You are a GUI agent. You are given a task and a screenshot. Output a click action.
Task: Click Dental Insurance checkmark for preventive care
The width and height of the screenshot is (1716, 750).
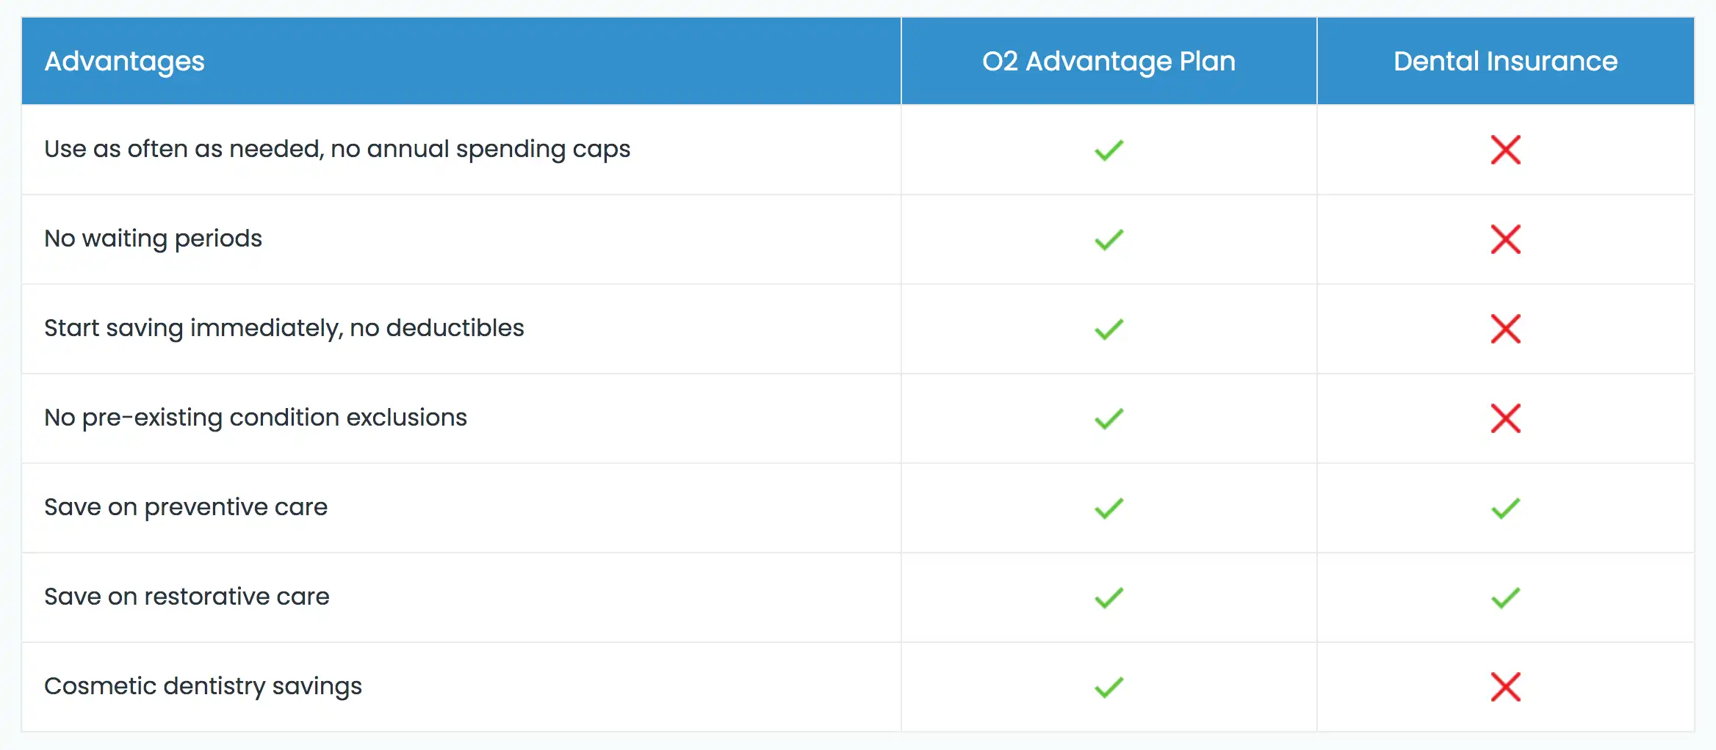point(1505,508)
